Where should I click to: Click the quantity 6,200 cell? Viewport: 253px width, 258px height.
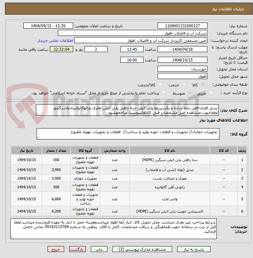[x=56, y=211]
